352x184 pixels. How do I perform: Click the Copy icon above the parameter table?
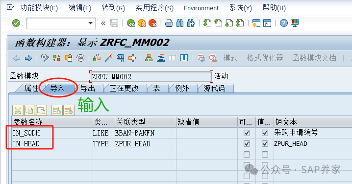(x=29, y=110)
